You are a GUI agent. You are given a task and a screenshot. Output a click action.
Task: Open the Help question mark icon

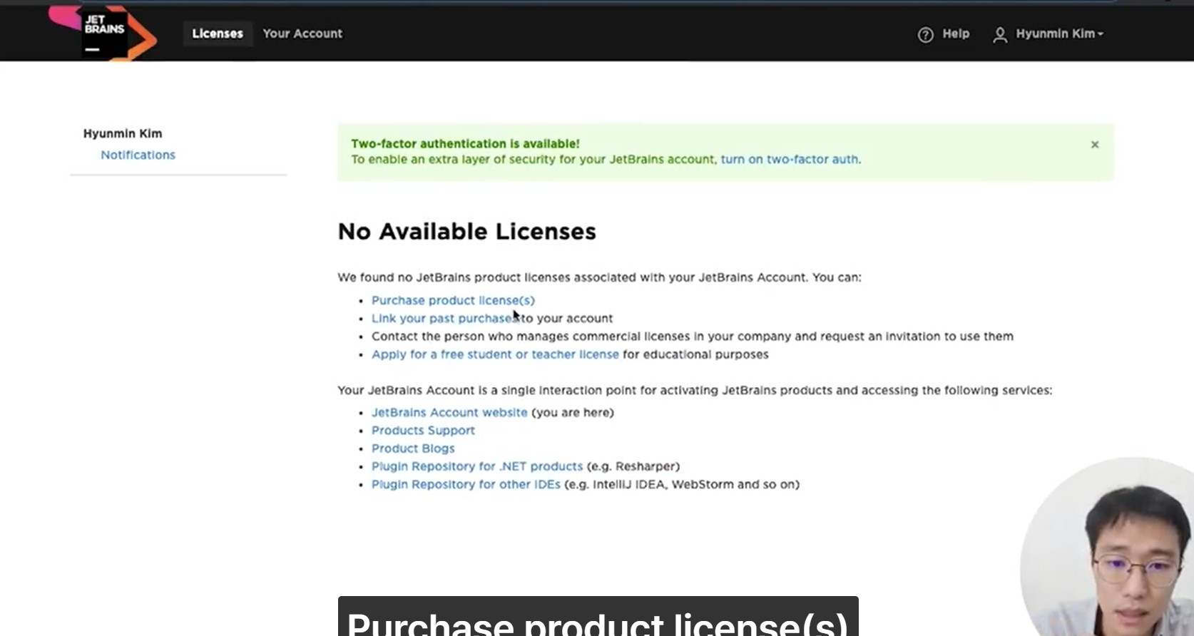coord(925,34)
